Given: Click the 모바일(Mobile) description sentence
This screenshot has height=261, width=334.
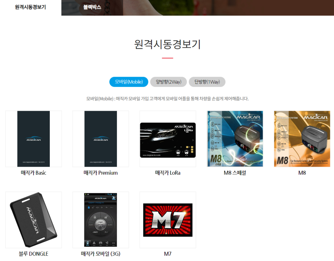Looking at the screenshot, I should tap(167, 99).
